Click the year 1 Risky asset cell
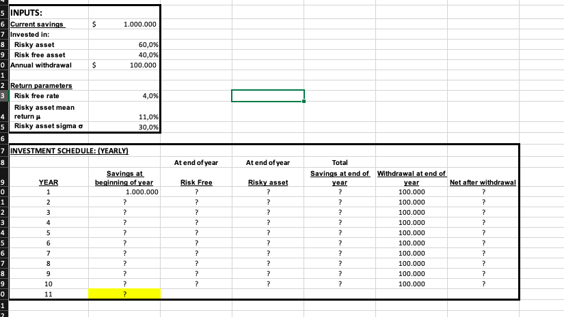The height and width of the screenshot is (317, 564). [268, 192]
